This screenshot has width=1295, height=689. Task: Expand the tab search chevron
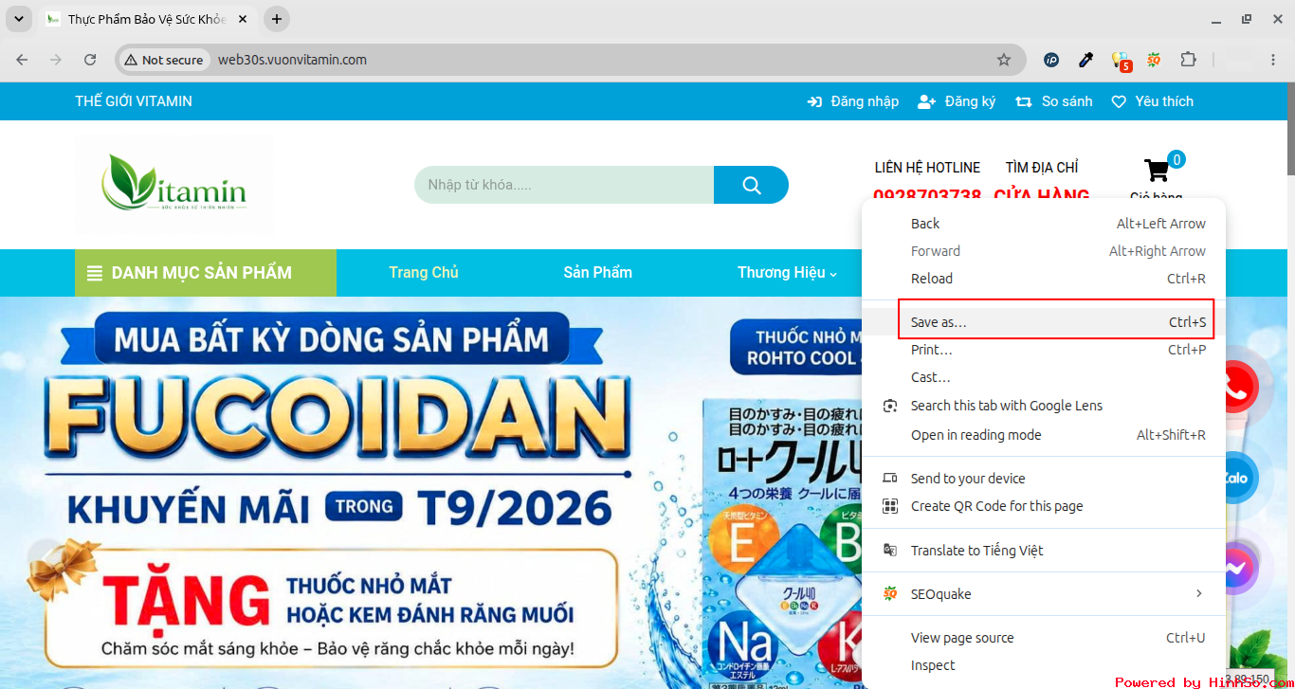(18, 19)
